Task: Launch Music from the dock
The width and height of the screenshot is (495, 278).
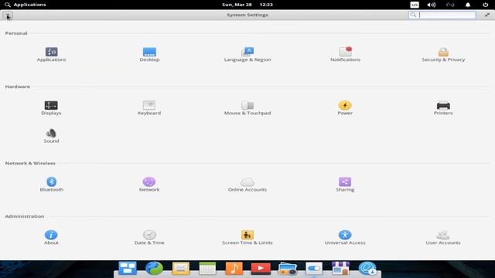Action: 234,268
